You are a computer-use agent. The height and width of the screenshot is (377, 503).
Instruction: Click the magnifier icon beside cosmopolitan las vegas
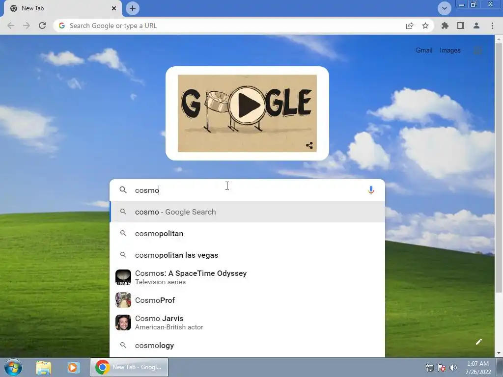[x=123, y=255]
